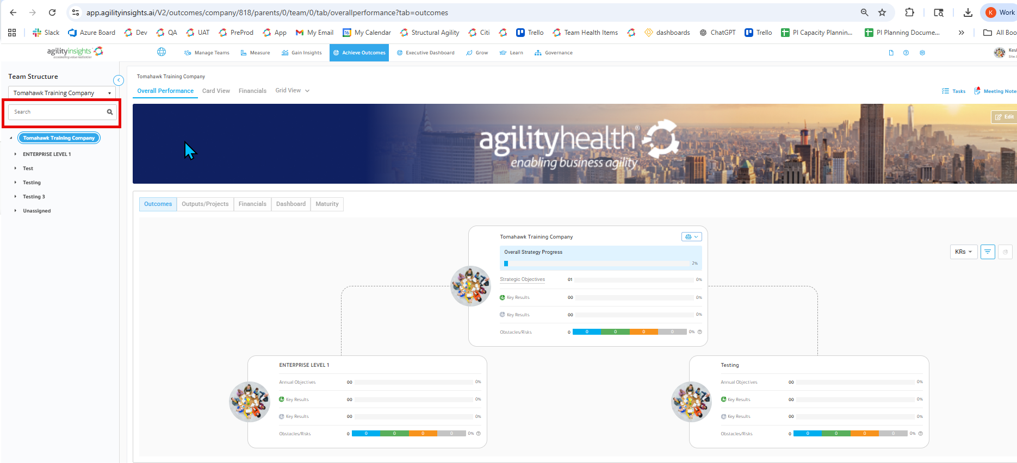Click the Testing card team photo thumbnail

(x=692, y=402)
